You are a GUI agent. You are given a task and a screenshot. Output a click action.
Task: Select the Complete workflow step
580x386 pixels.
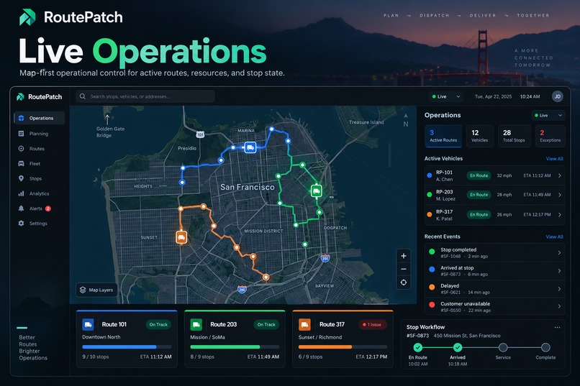click(545, 347)
